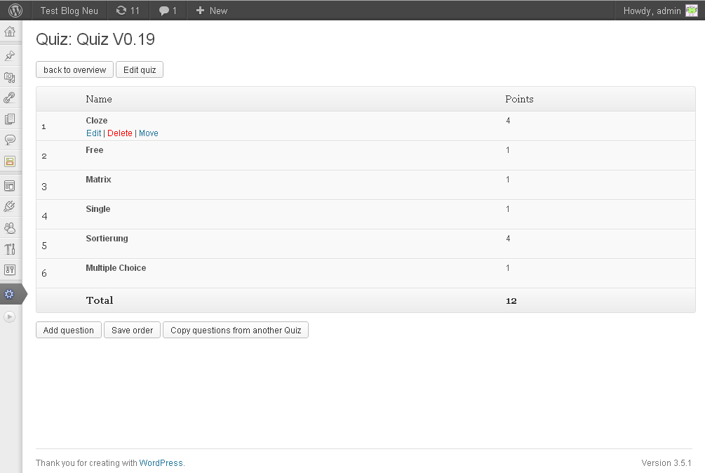View the 11 pending updates
705x473 pixels.
128,11
